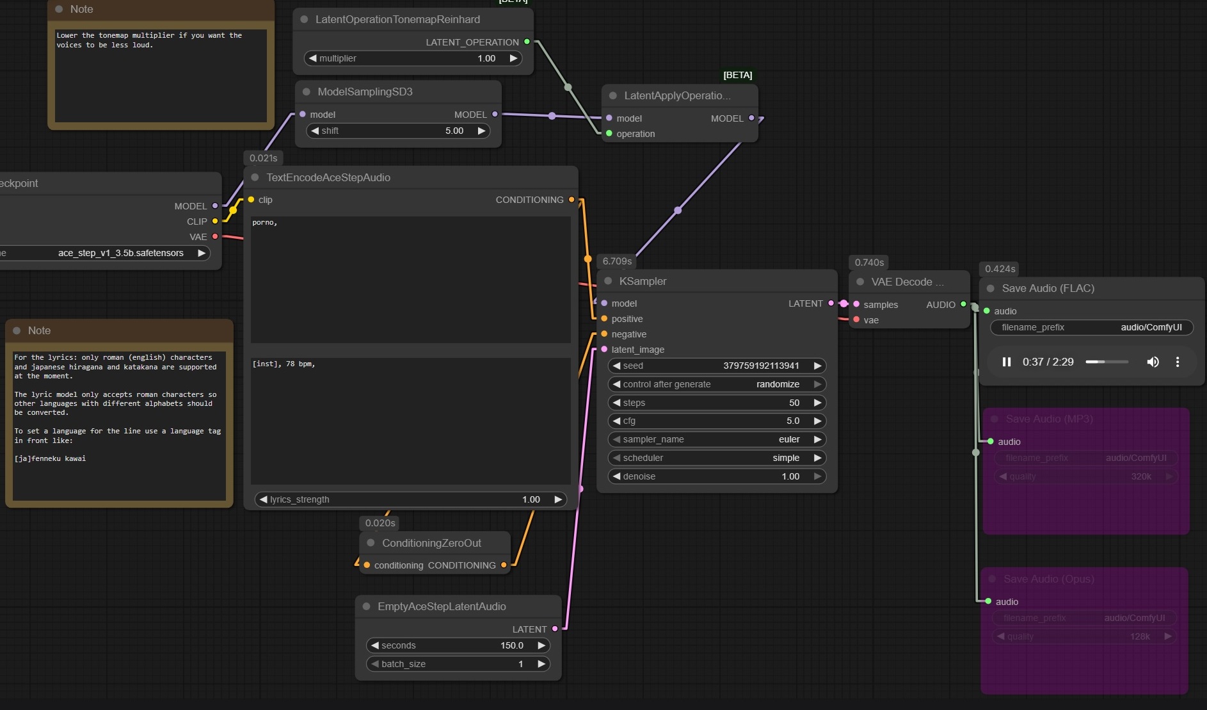Collapse the KSampler node via its title dot
Viewport: 1207px width, 710px height.
(x=608, y=281)
